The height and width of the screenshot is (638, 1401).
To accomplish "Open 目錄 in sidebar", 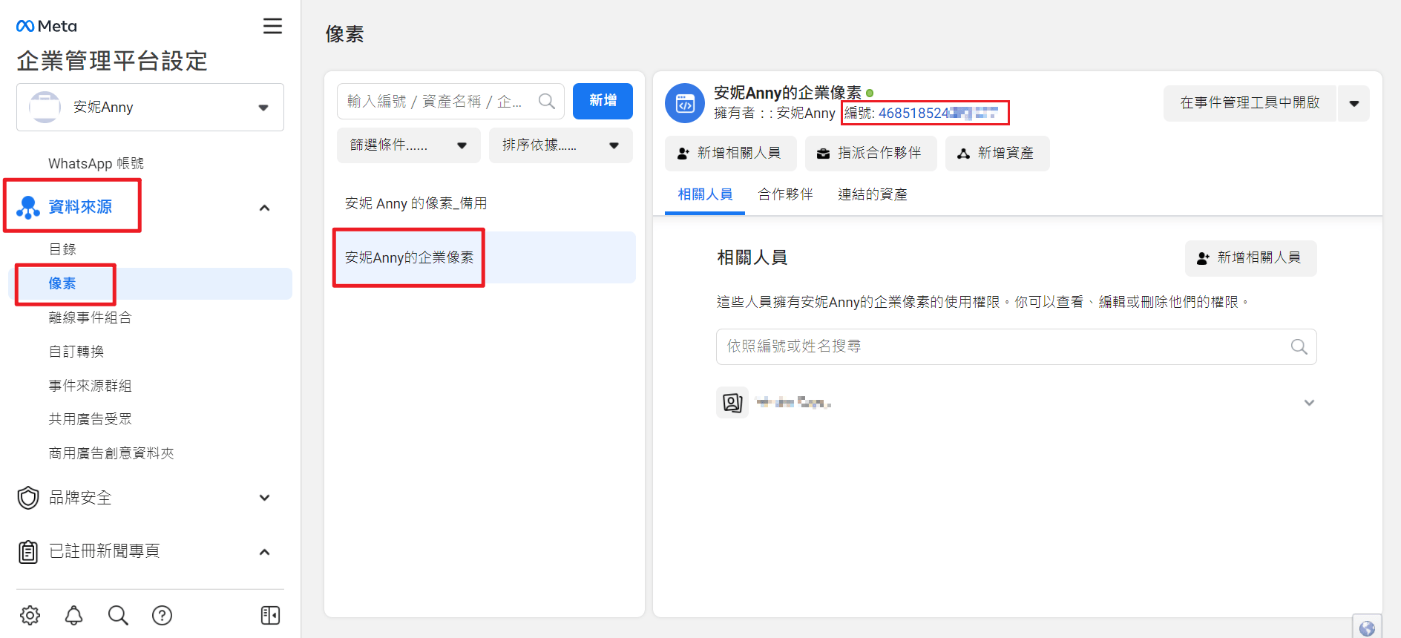I will click(x=62, y=249).
